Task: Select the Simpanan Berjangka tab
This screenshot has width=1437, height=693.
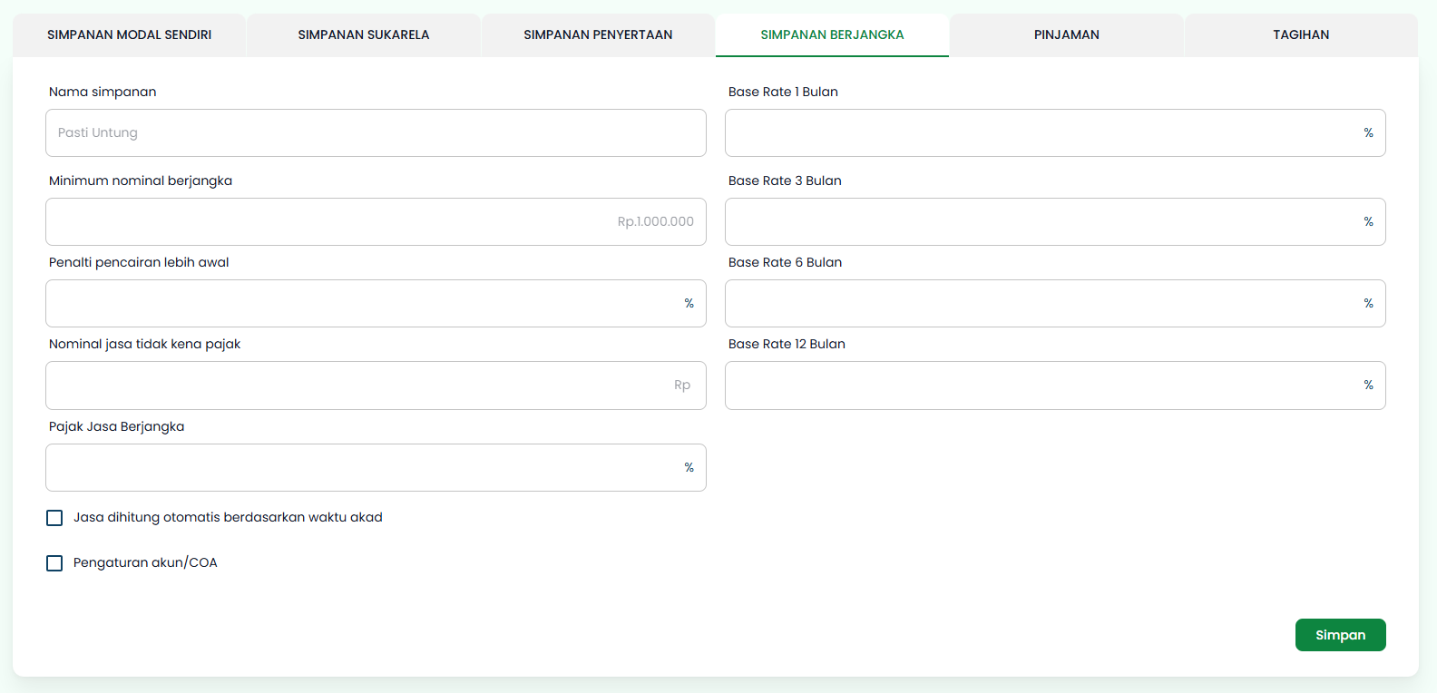Action: 832,34
